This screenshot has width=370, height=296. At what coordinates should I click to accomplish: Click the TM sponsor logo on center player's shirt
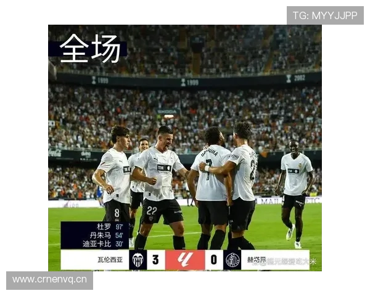point(164,168)
